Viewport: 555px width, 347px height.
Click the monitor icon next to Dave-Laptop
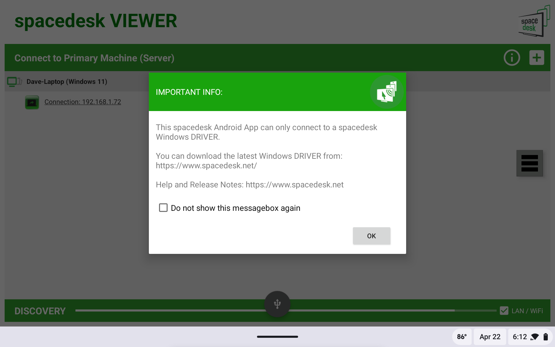tap(14, 81)
